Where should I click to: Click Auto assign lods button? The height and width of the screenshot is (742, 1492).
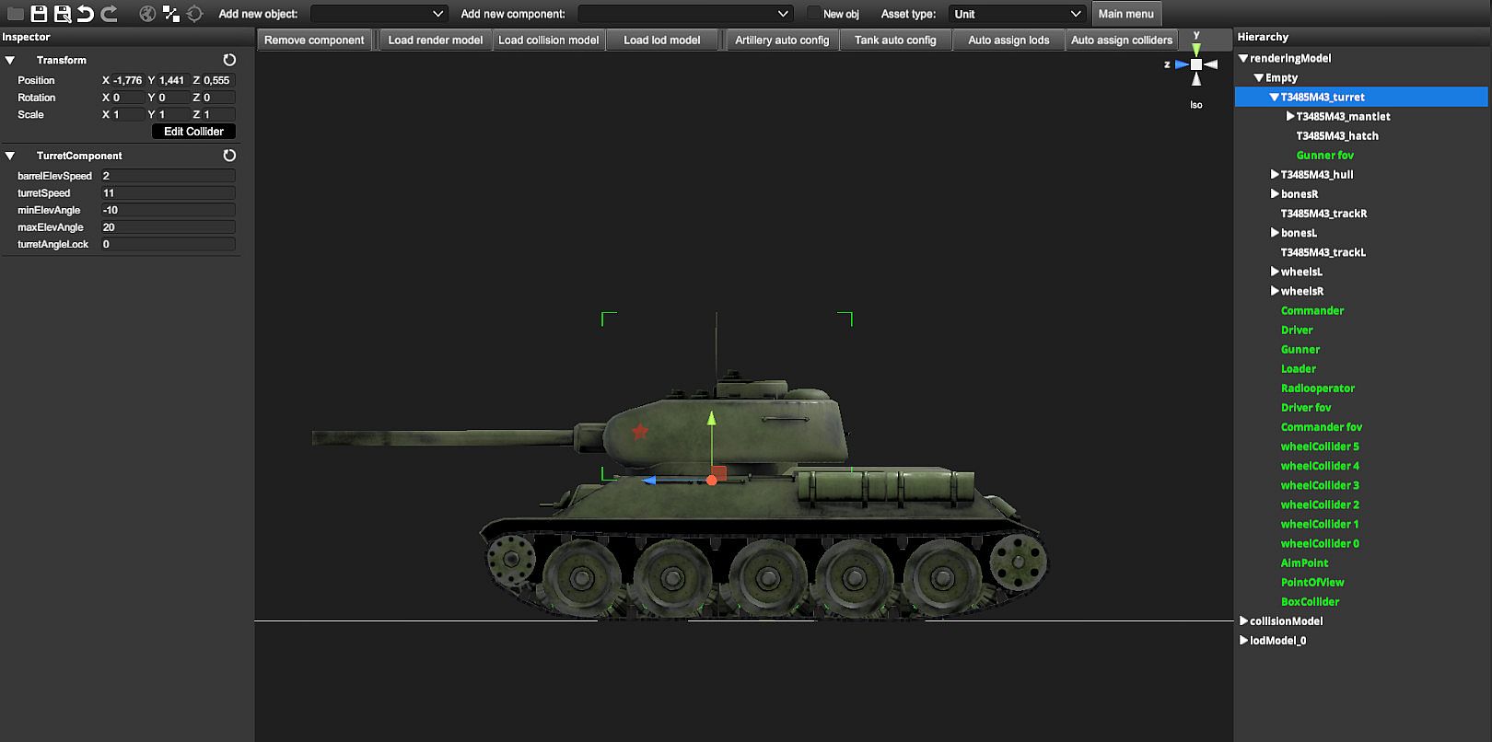point(1008,40)
